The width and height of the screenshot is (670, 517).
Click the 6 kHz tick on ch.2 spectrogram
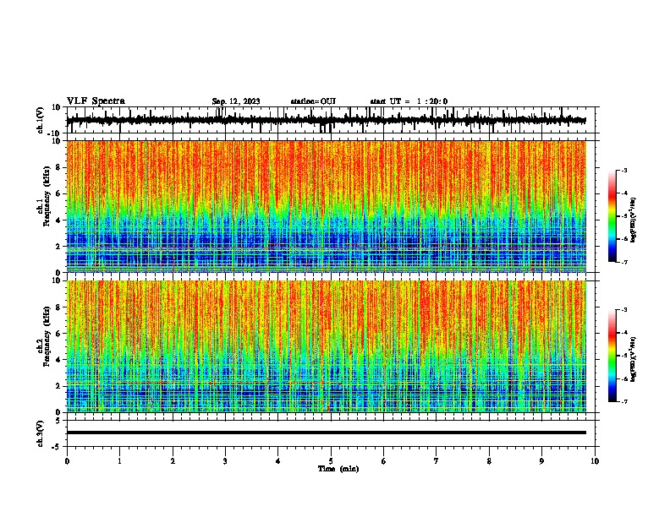[x=58, y=334]
